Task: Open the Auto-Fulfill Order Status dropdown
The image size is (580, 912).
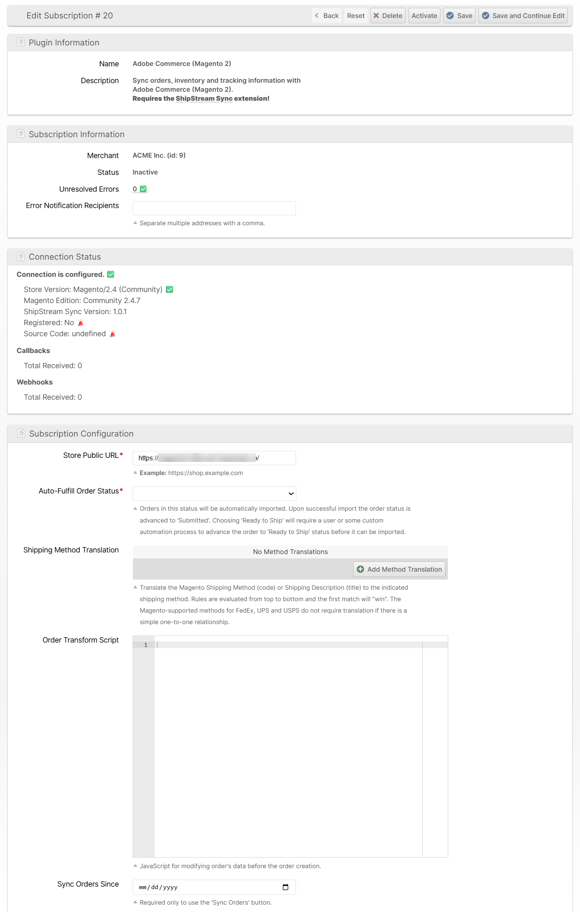Action: coord(214,493)
